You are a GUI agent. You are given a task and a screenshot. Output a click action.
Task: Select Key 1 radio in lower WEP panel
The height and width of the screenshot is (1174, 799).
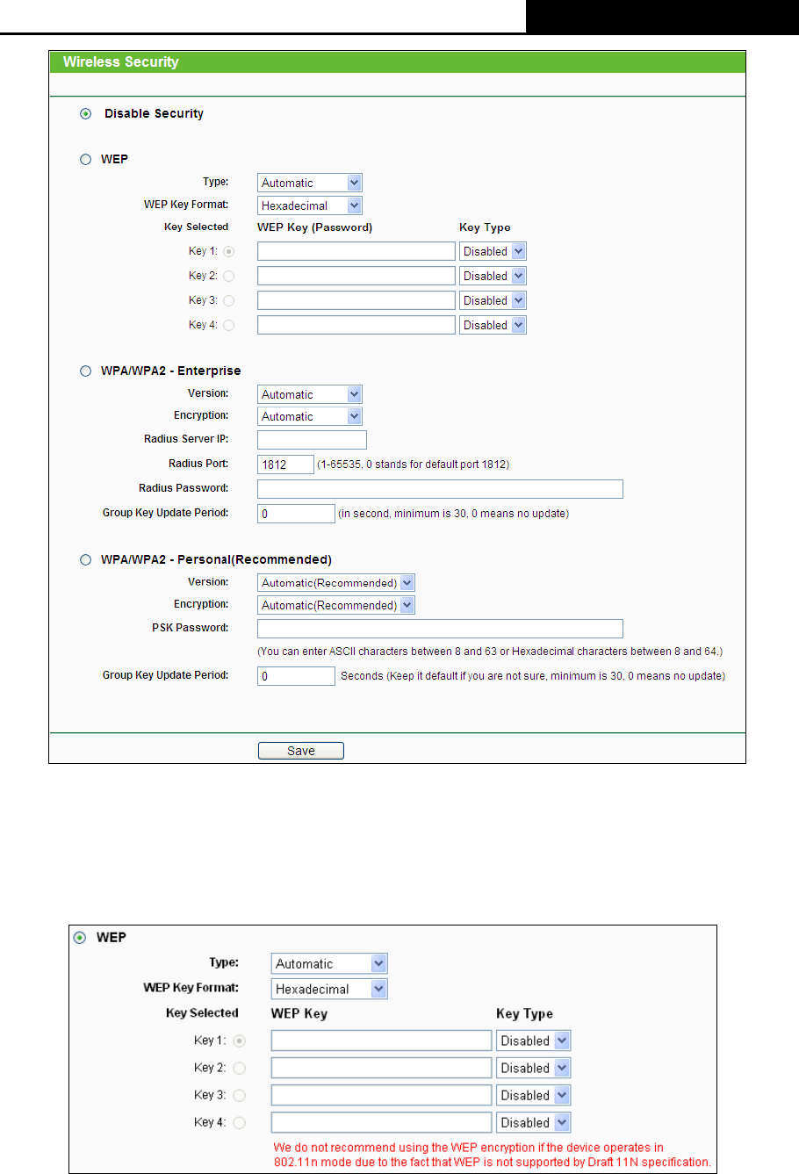(x=240, y=1041)
